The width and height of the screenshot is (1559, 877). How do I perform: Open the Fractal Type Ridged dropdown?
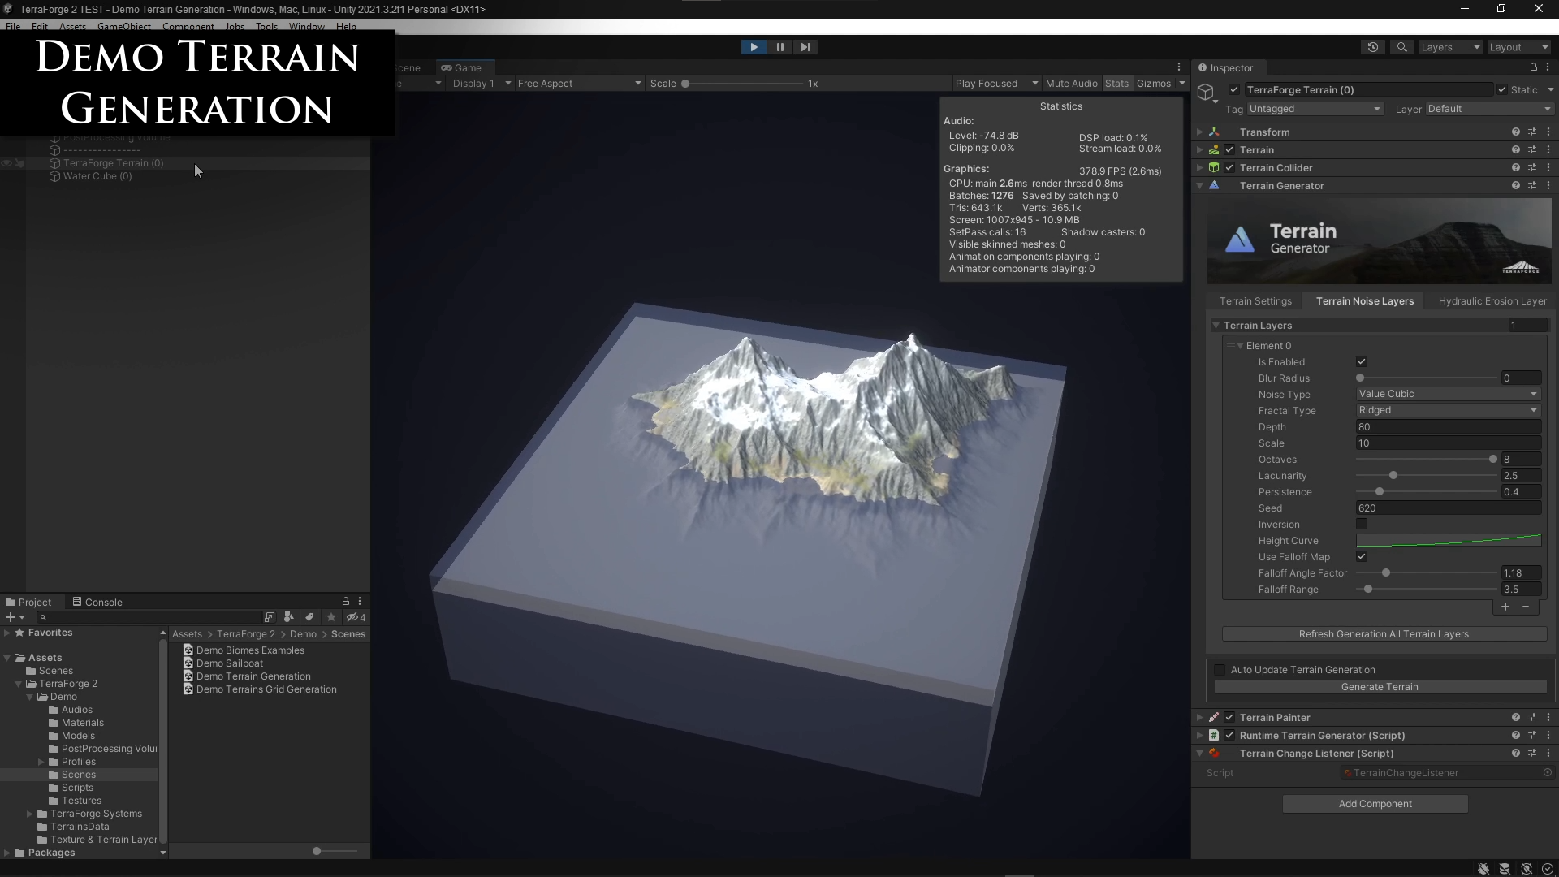coord(1448,410)
